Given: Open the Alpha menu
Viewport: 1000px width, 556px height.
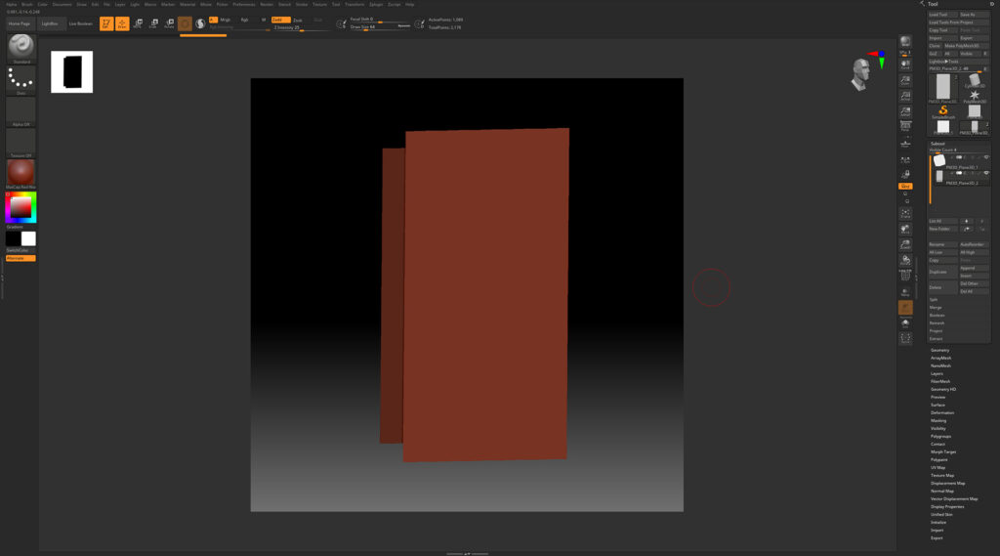Looking at the screenshot, I should tap(12, 5).
